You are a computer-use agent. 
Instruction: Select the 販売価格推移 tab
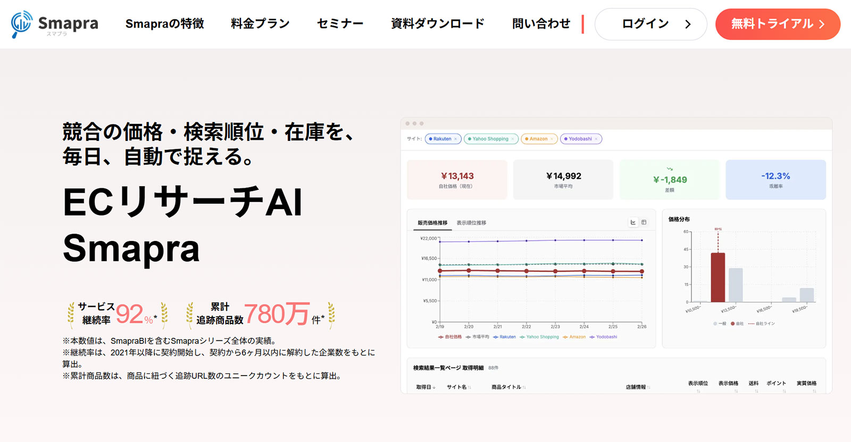(432, 223)
